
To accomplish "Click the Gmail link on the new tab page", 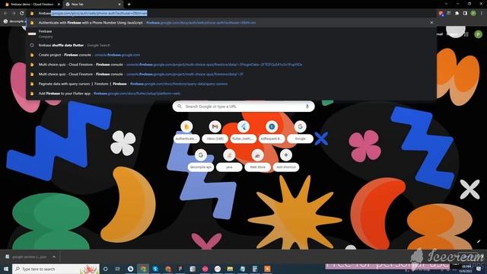I will tap(439, 34).
